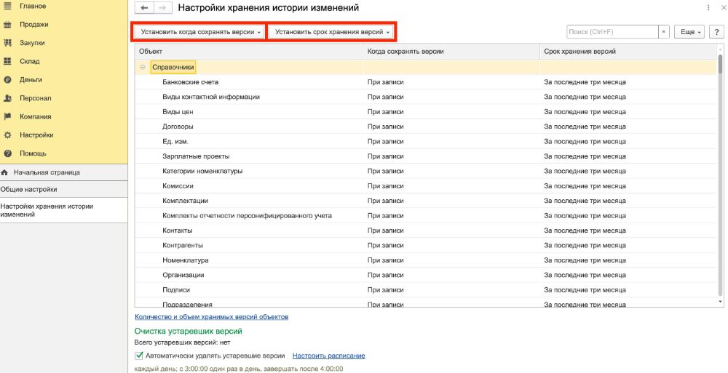
Task: Open the Главное menu section
Action: point(33,6)
